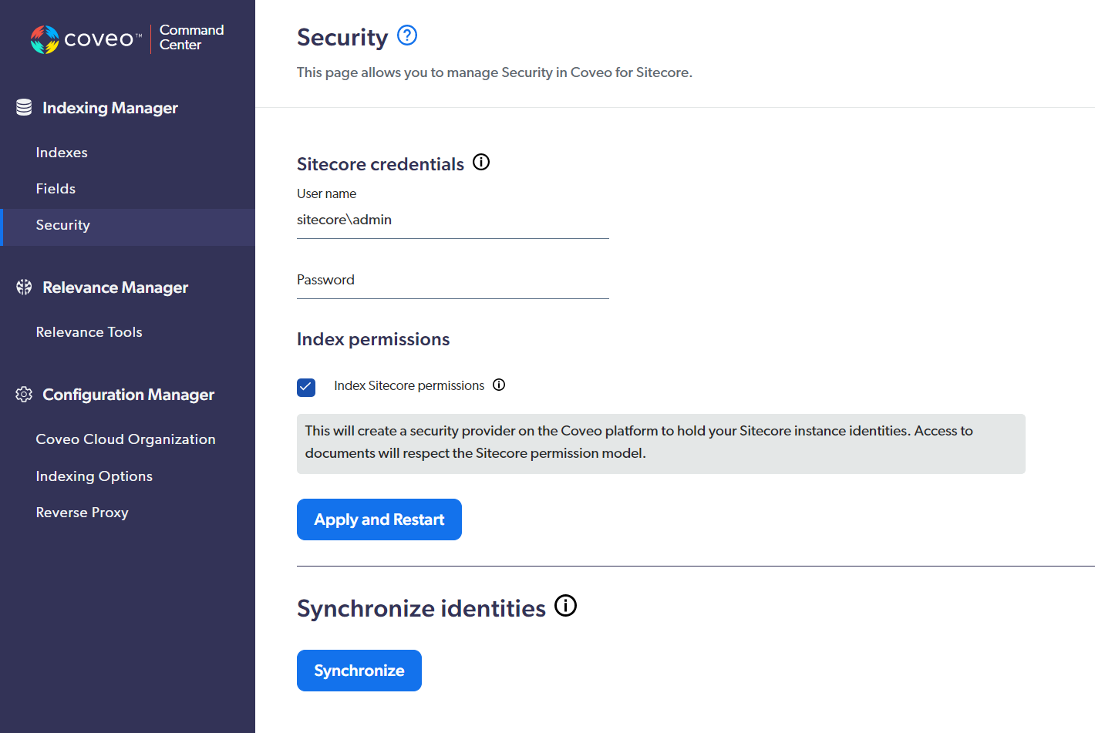This screenshot has width=1095, height=733.
Task: Open the Indexes page
Action: 62,153
